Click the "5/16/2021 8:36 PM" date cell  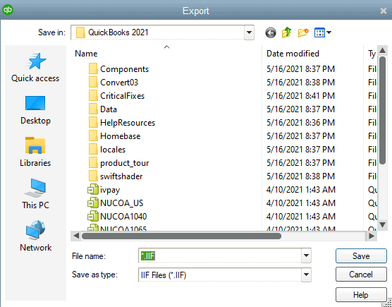pyautogui.click(x=300, y=123)
